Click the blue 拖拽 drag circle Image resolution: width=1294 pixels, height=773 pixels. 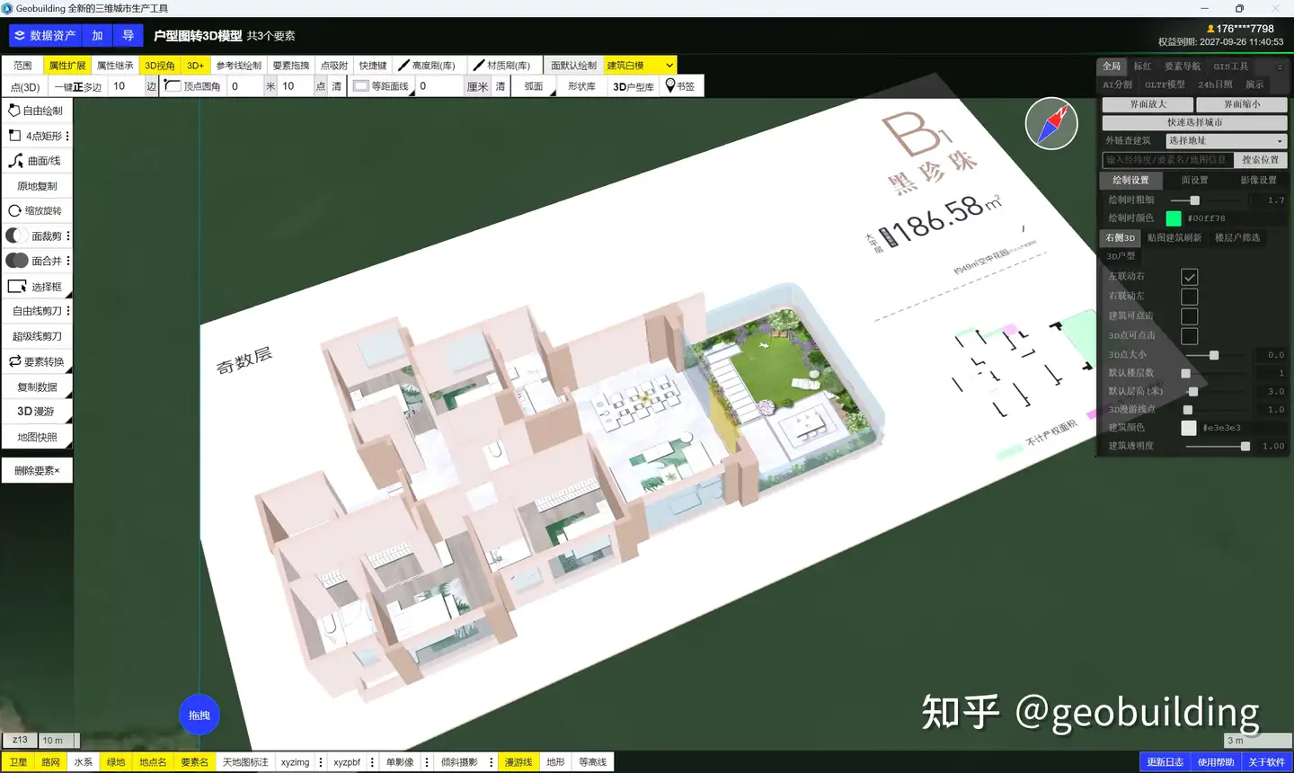coord(199,715)
